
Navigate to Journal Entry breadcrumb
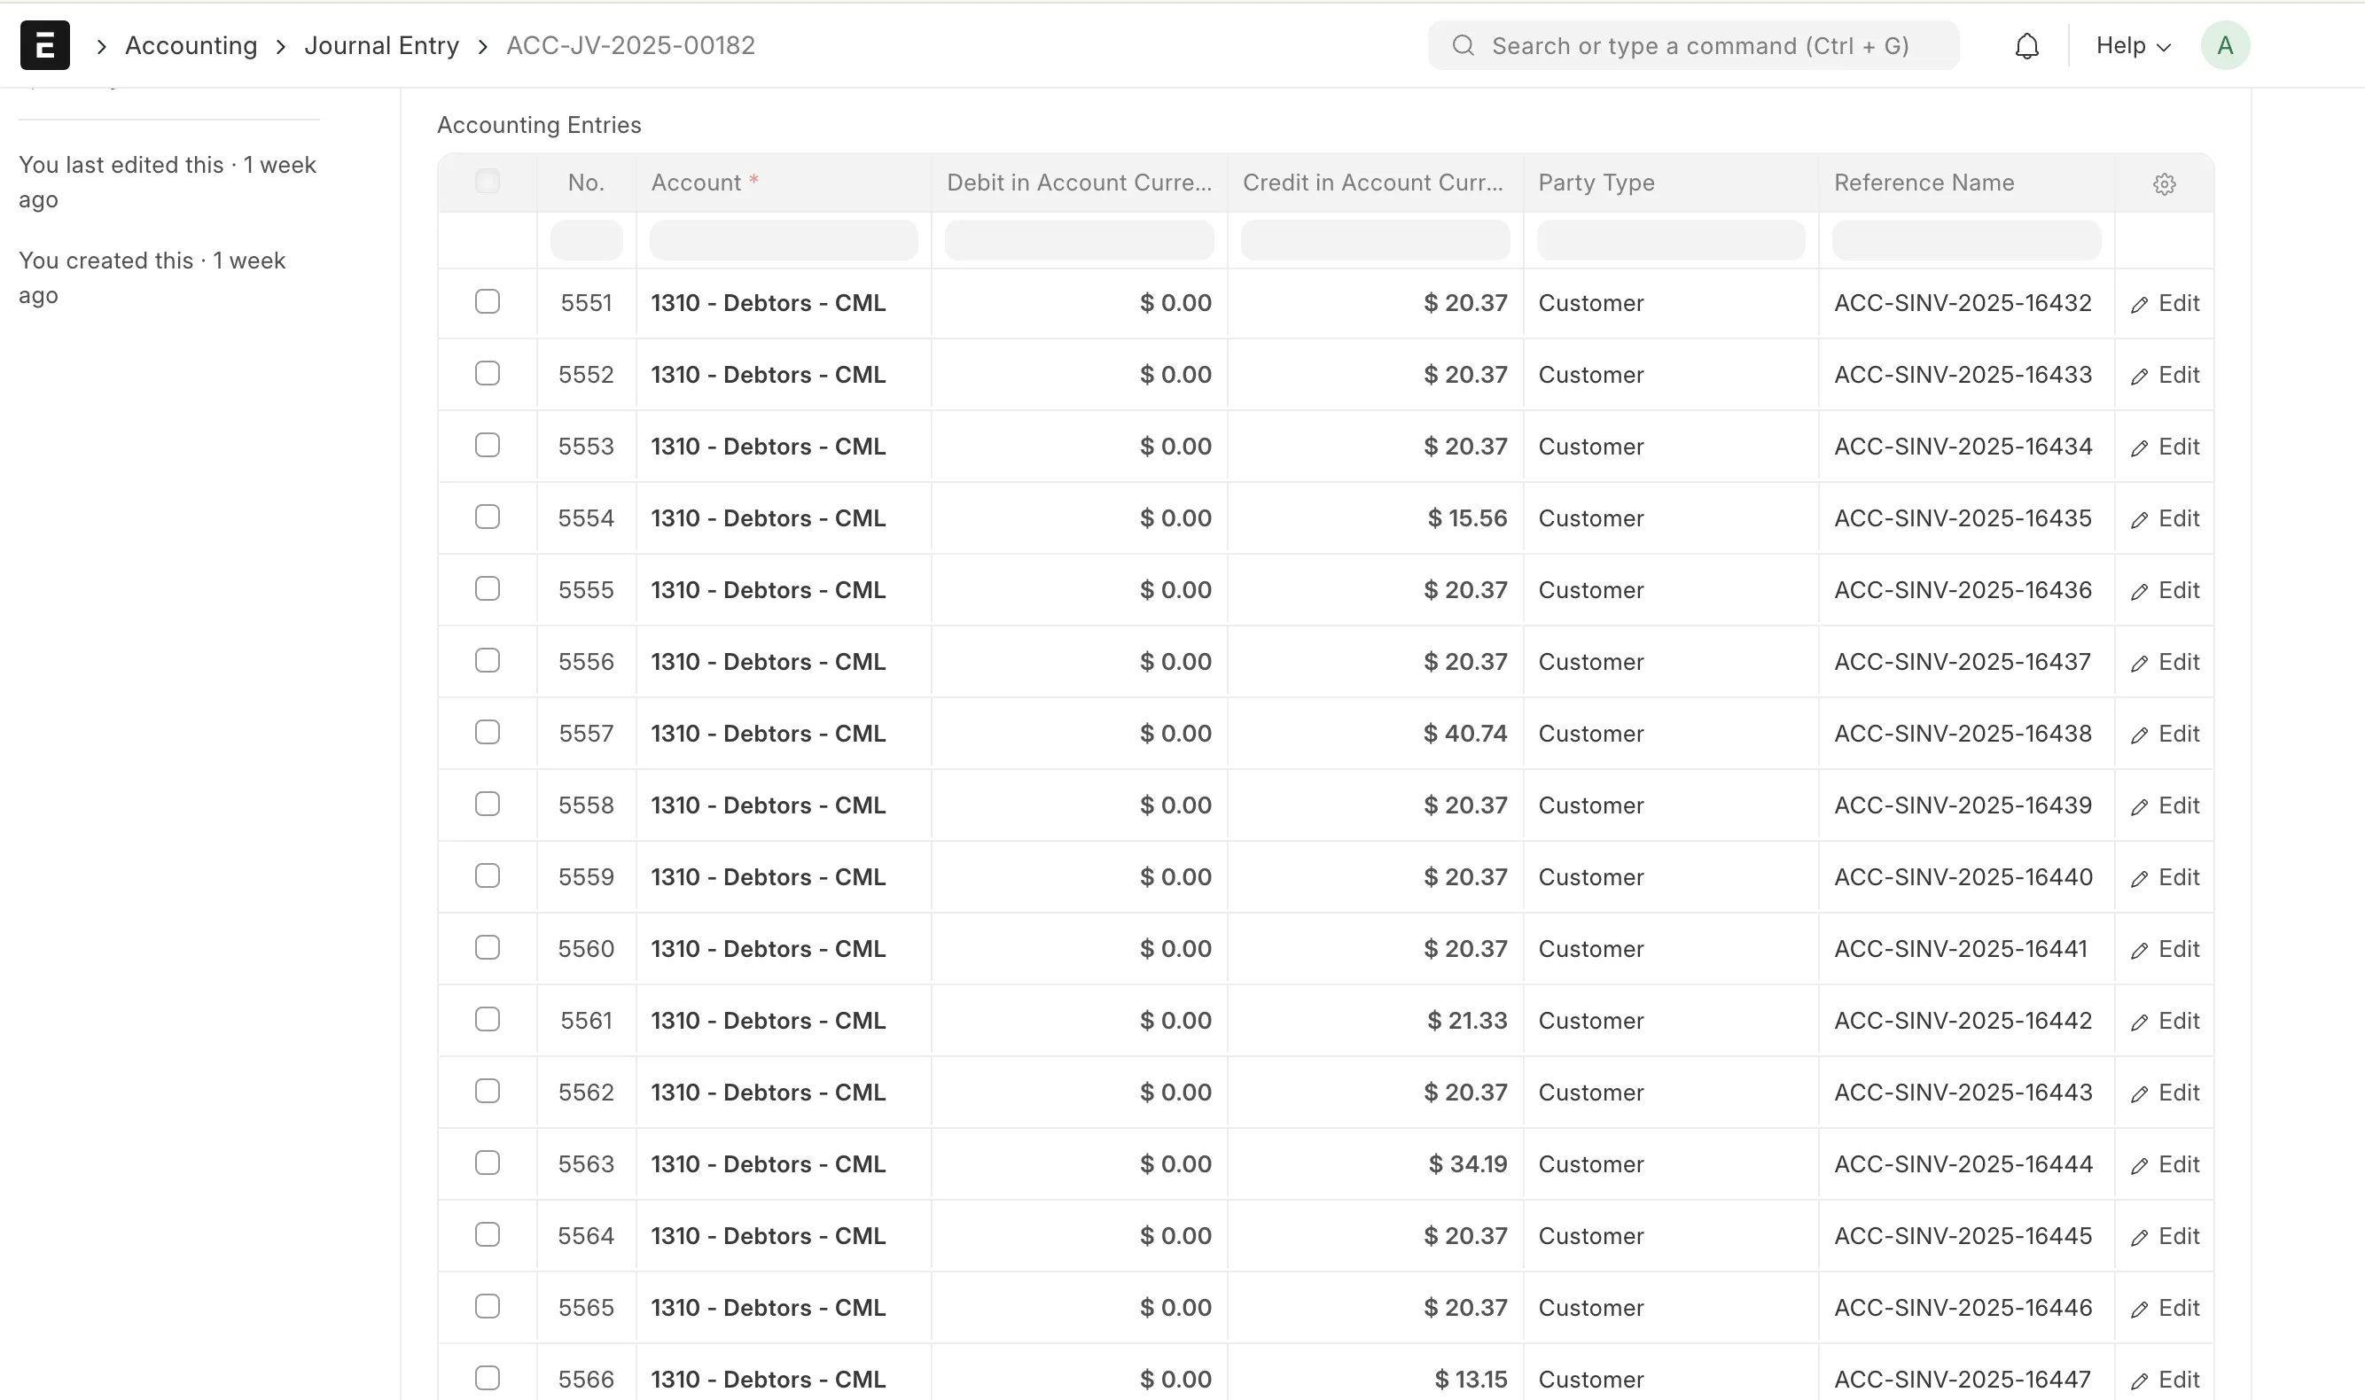tap(381, 45)
